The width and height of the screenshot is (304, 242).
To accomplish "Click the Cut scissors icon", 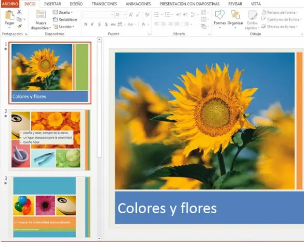I will coord(19,12).
